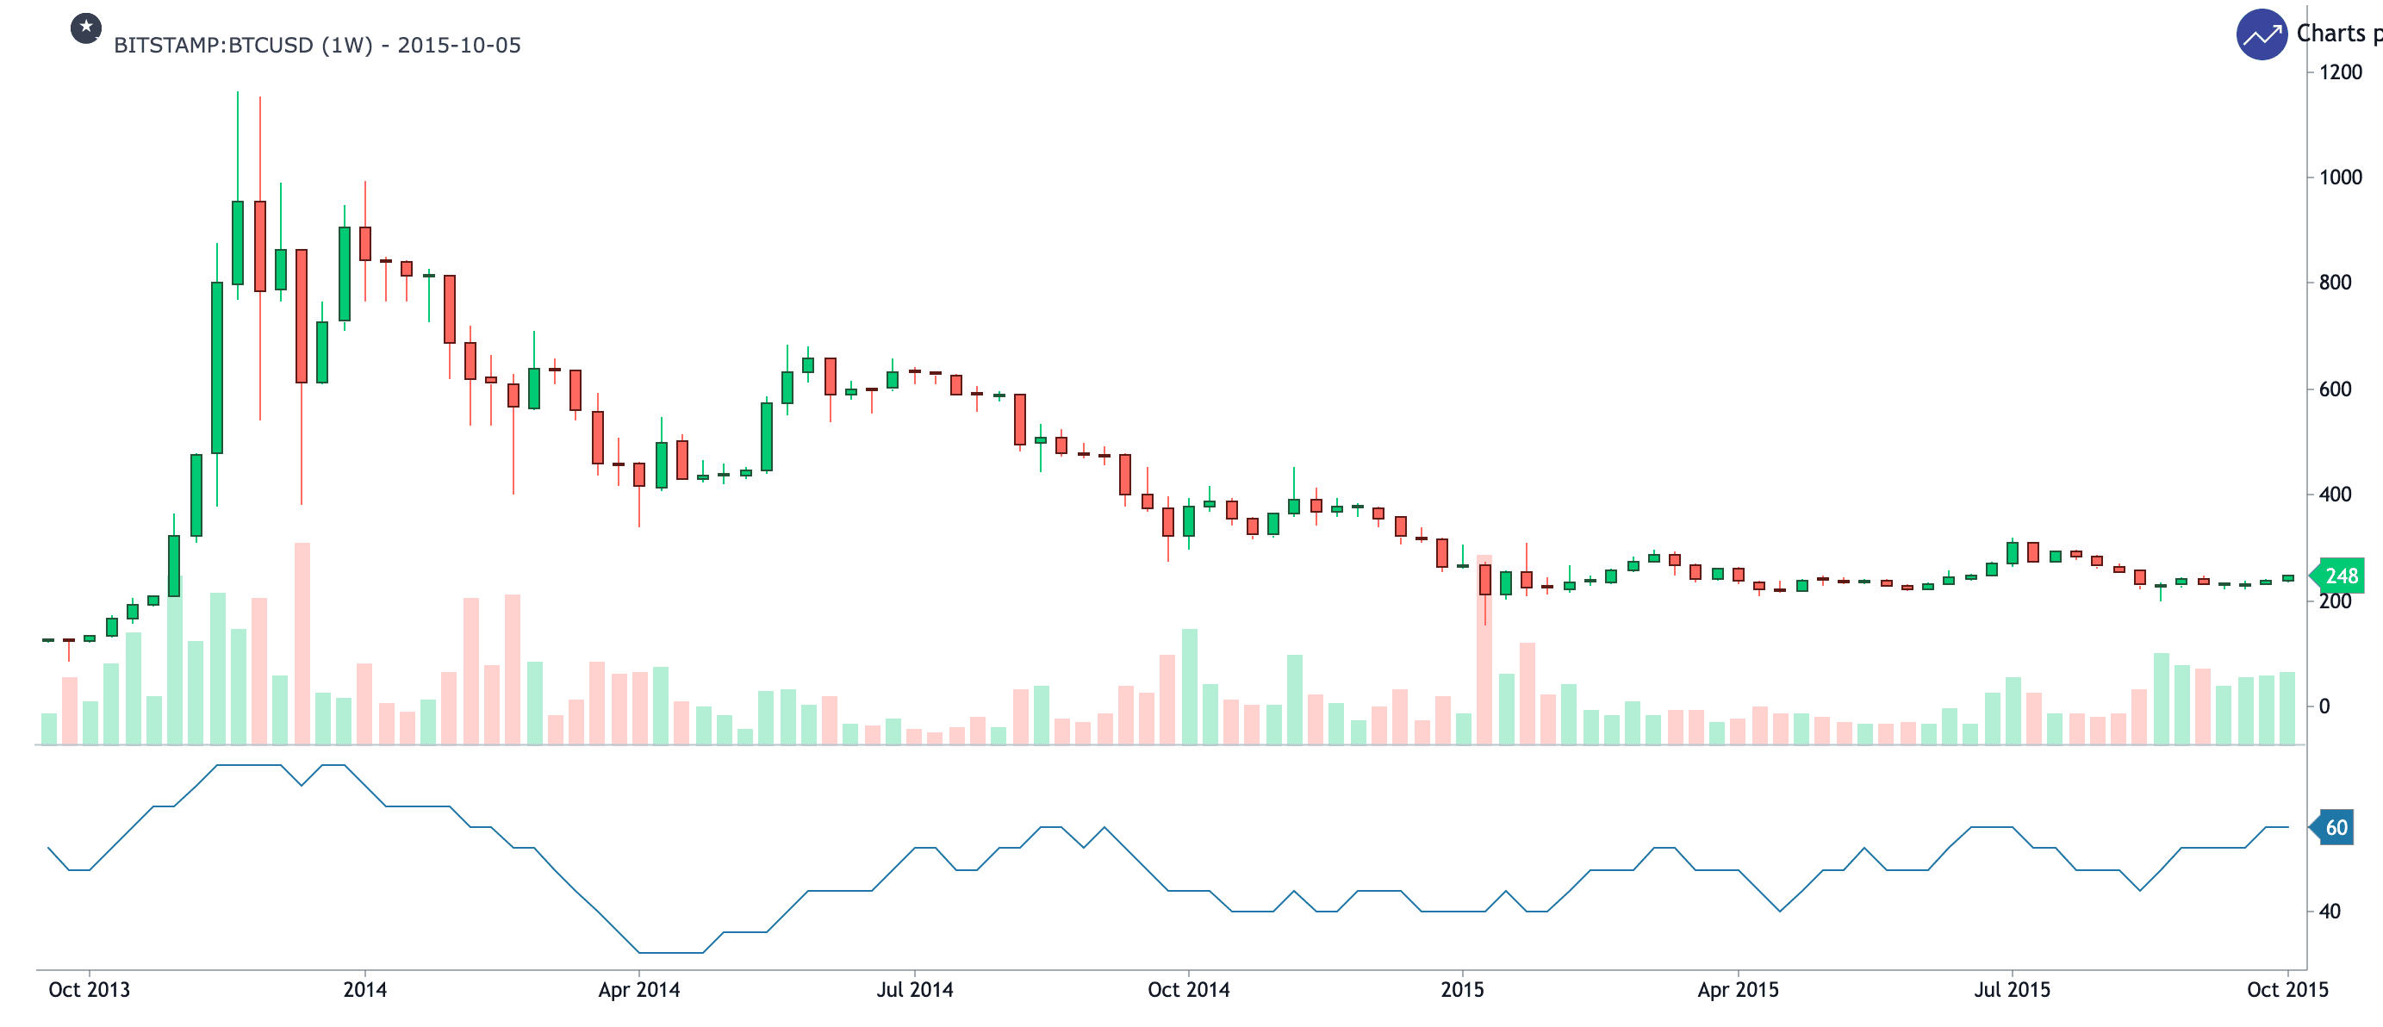2383x1027 pixels.
Task: Click the Apr 2014 time axis label
Action: coord(638,990)
